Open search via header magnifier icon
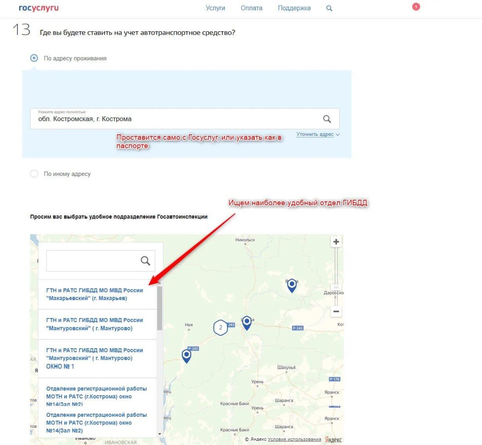482x445 pixels. pos(329,8)
